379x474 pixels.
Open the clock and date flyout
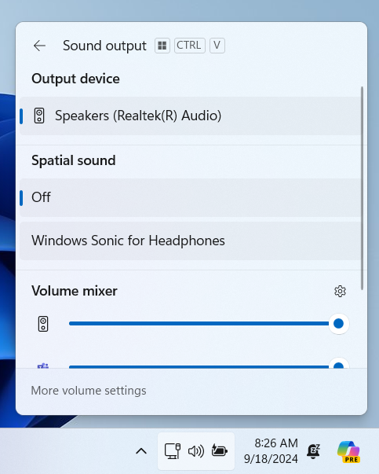click(271, 451)
